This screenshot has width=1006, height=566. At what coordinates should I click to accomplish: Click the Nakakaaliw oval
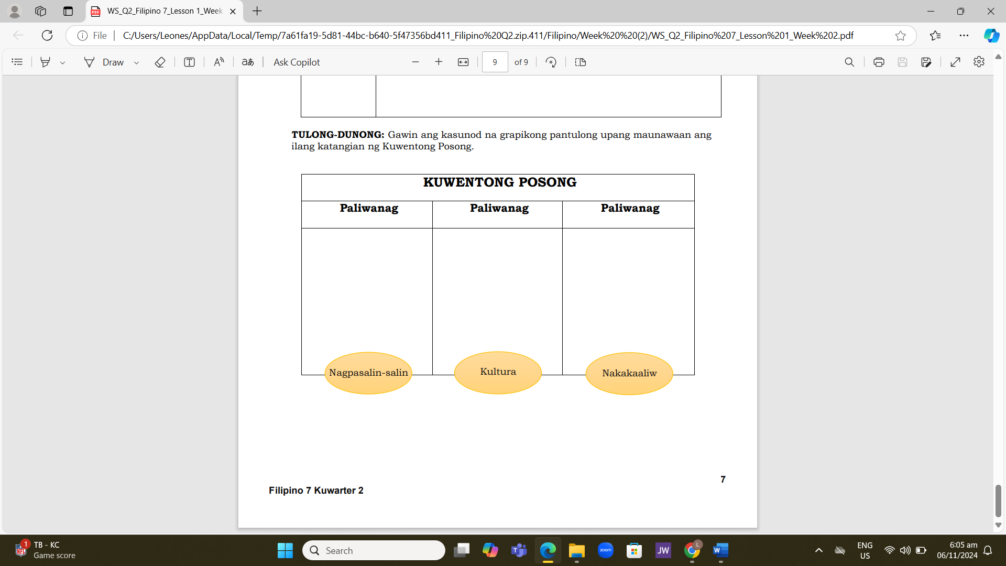[629, 373]
